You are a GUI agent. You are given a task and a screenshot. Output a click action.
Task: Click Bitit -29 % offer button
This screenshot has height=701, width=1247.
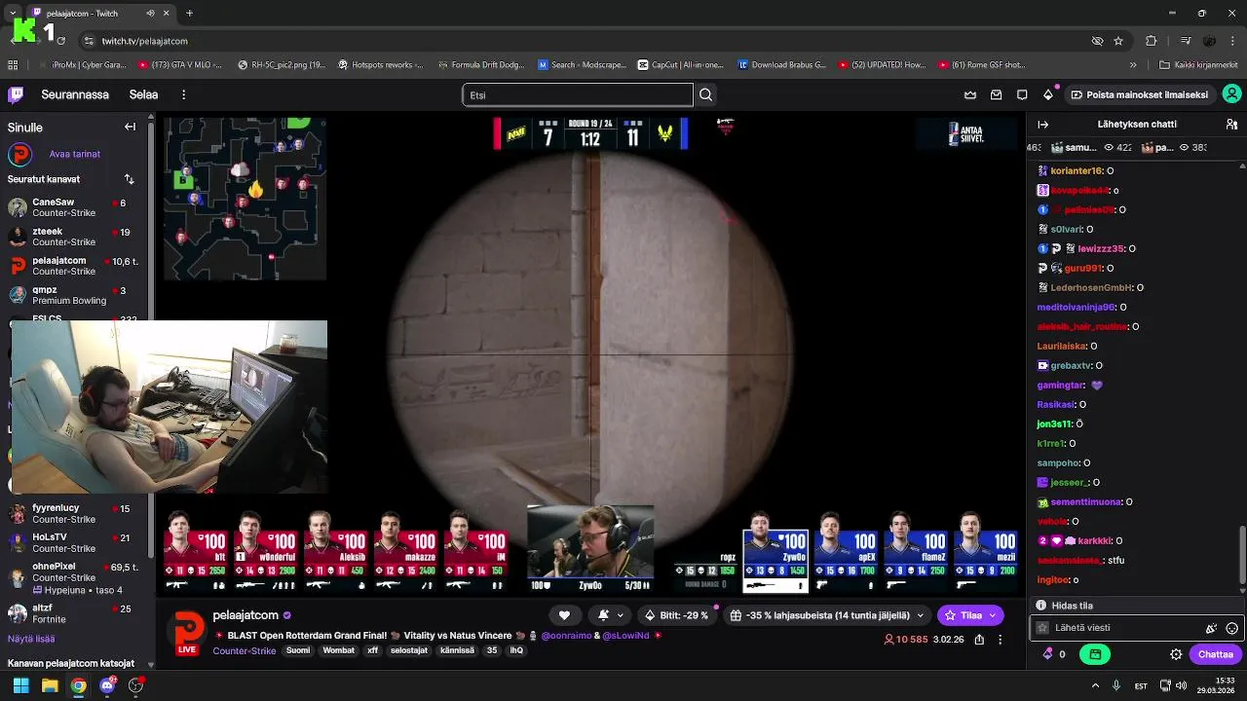coord(676,615)
